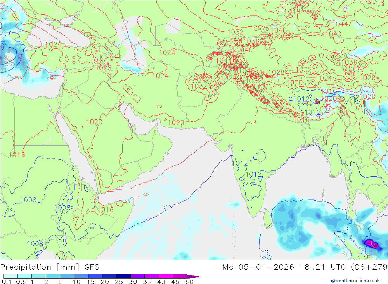Pick the legend swatch between 10 and 15
The width and height of the screenshot is (388, 284).
[81, 276]
